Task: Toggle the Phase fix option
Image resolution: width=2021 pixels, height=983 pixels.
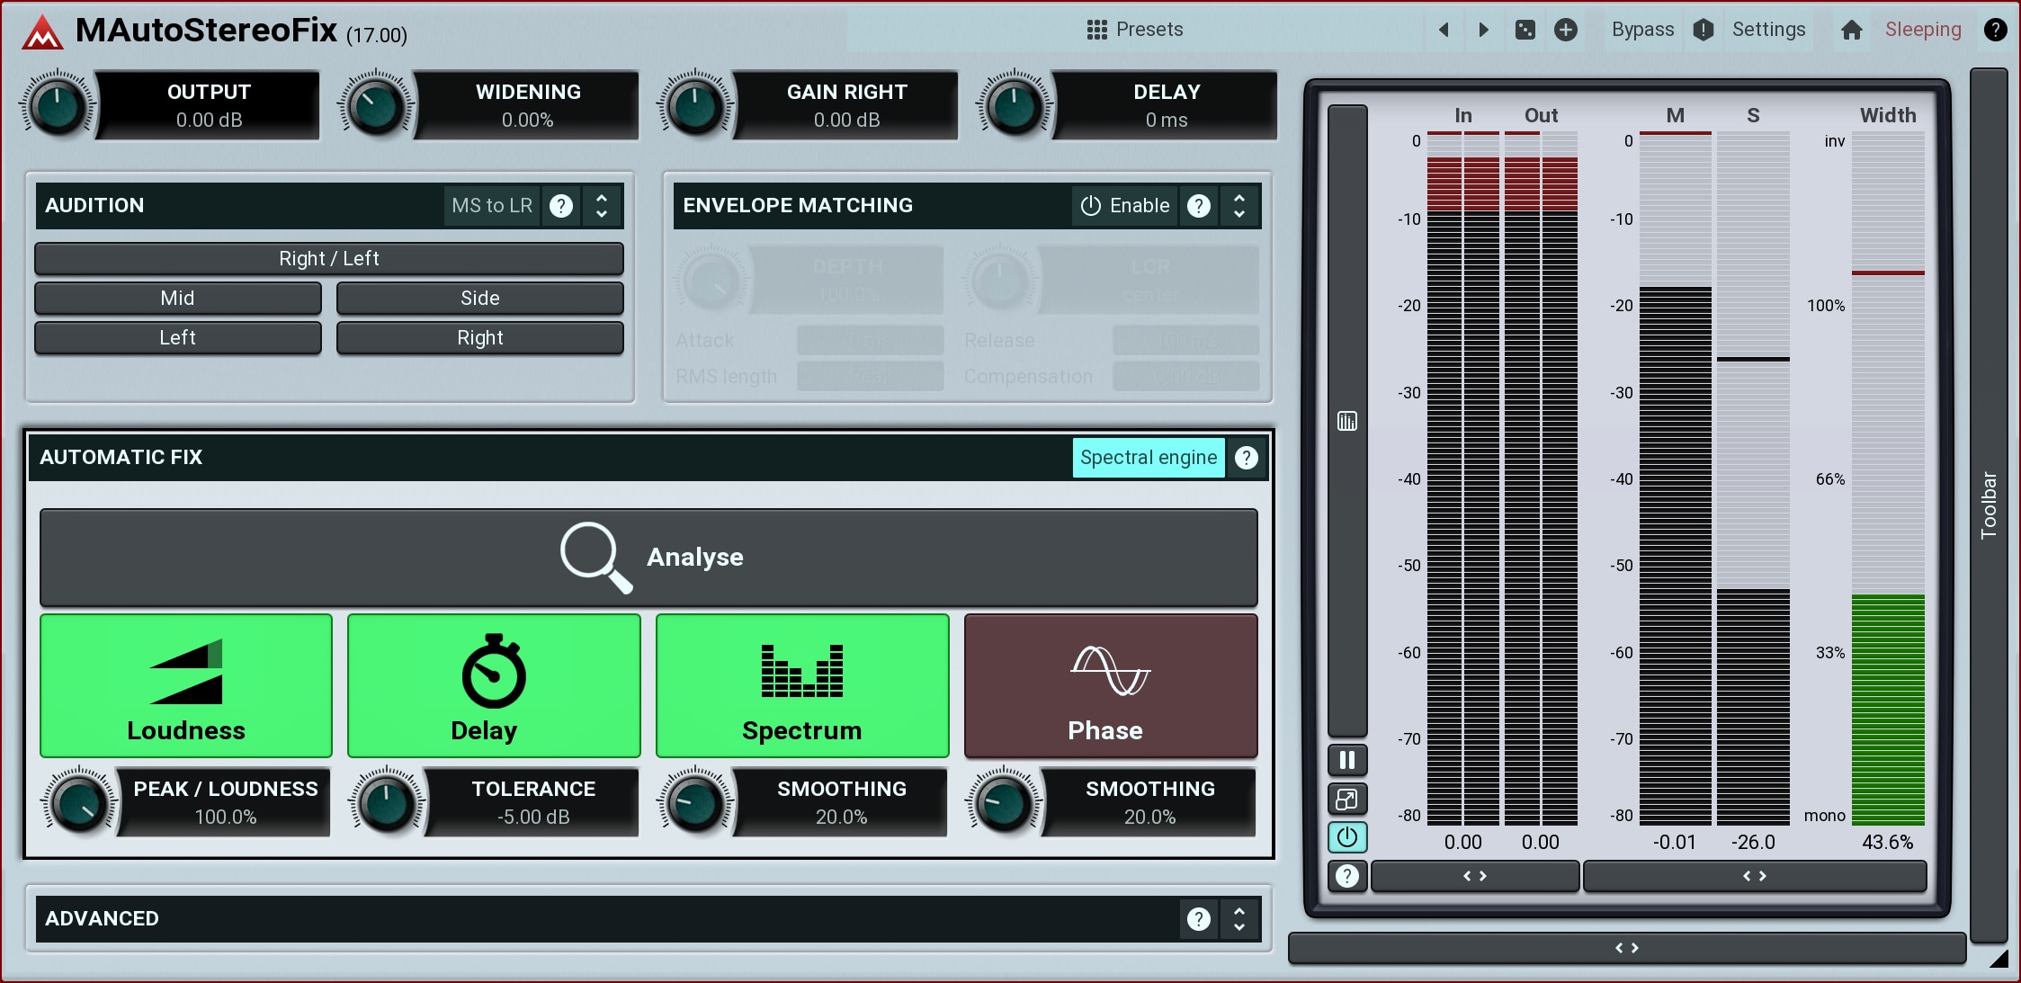Action: click(1110, 685)
